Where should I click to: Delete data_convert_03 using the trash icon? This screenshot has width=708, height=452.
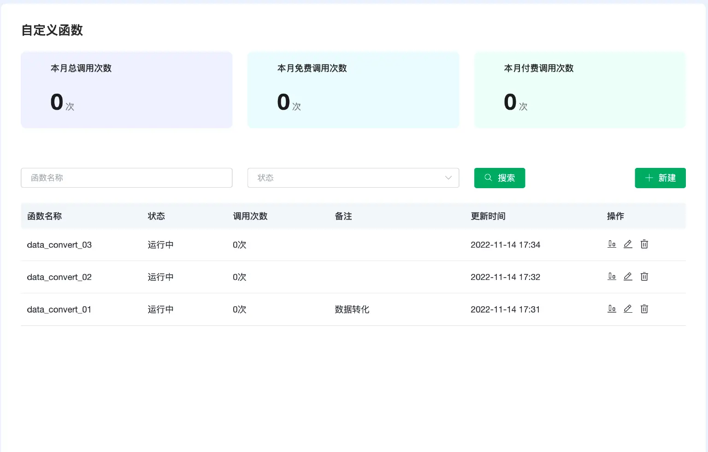[x=644, y=244]
